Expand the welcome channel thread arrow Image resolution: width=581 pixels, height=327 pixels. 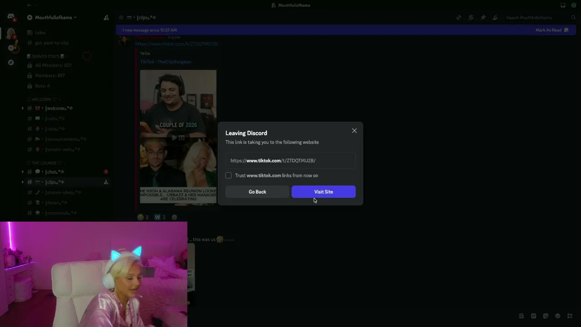pos(23,108)
